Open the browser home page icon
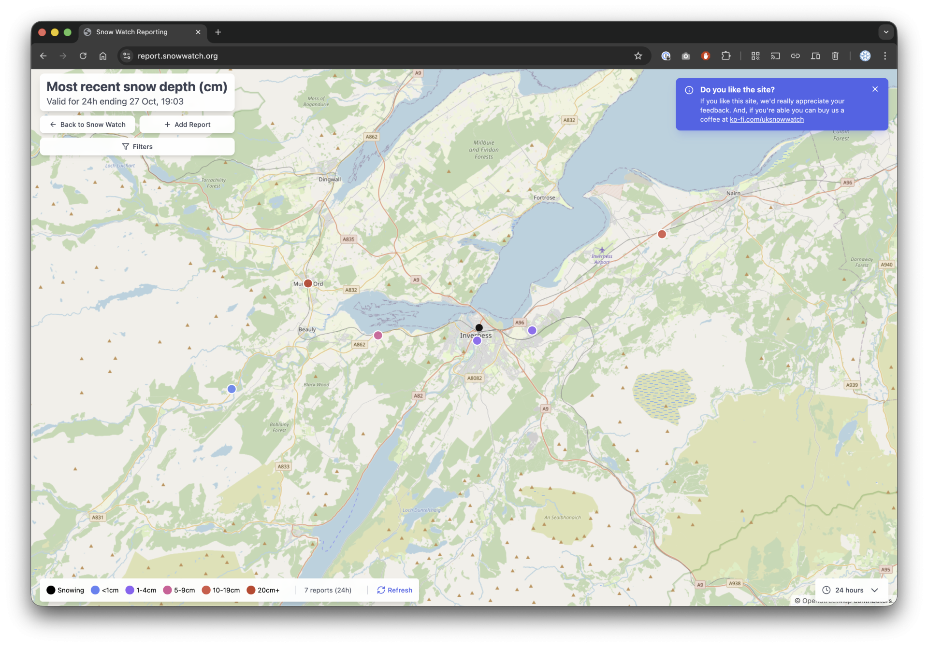This screenshot has height=647, width=928. [x=103, y=56]
